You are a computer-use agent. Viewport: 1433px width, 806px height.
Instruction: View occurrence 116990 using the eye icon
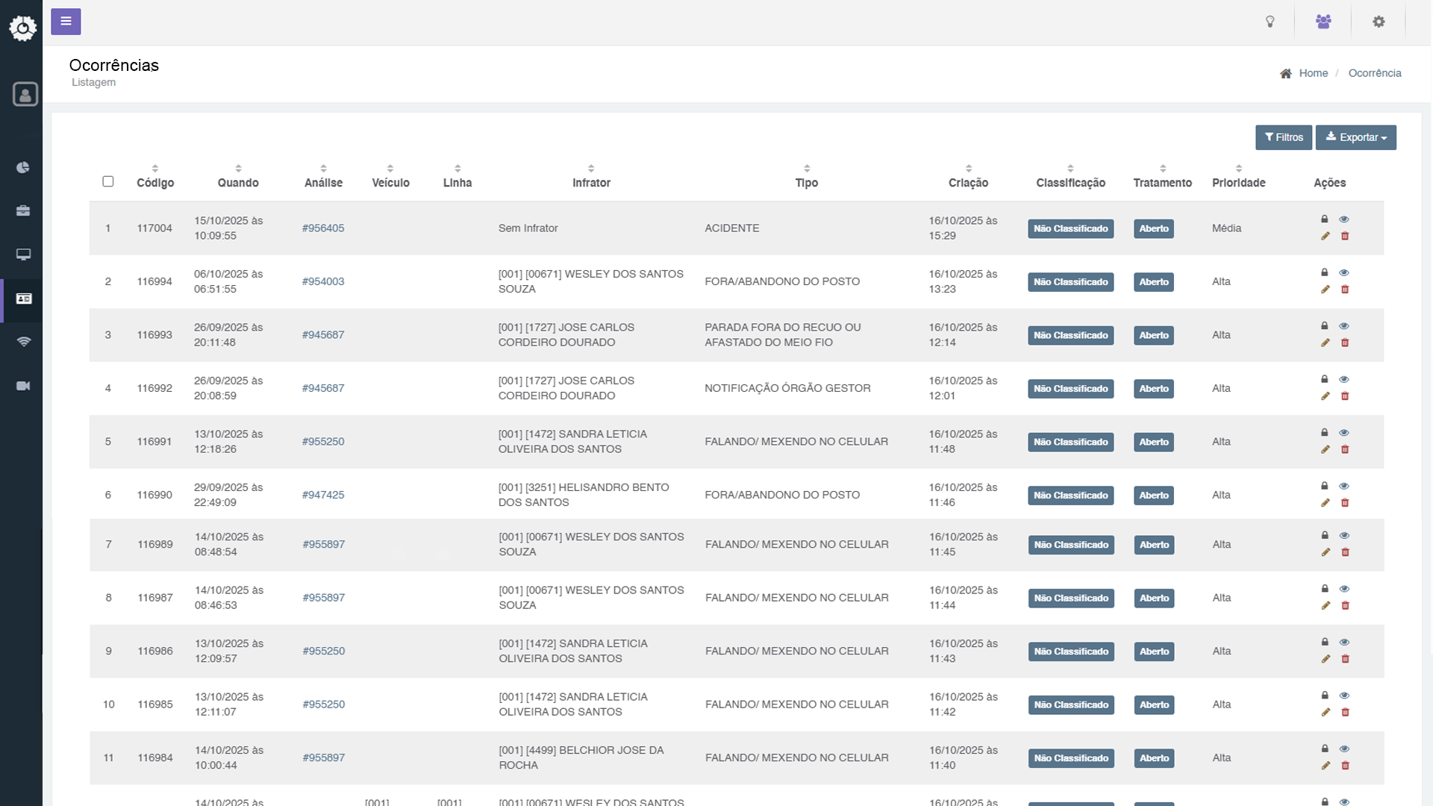tap(1344, 487)
